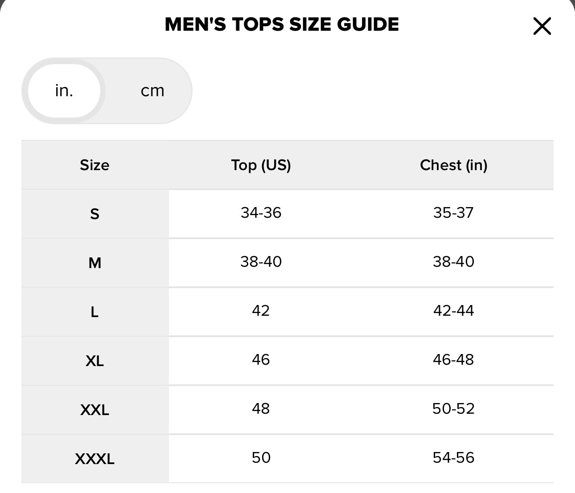The height and width of the screenshot is (493, 575).
Task: Select the XXXL size row label
Action: click(x=94, y=459)
